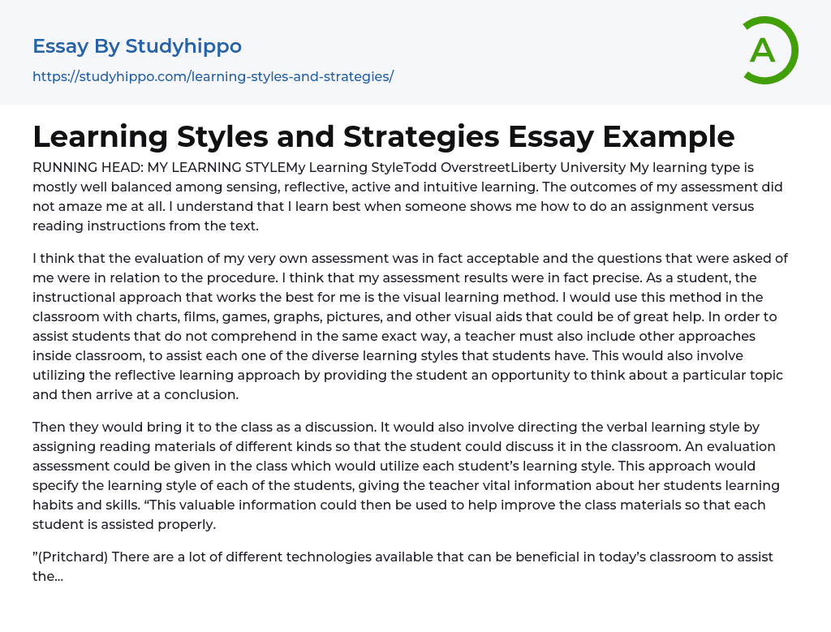Click the truncated "the…" at the essay's end
This screenshot has height=632, width=831.
48,576
